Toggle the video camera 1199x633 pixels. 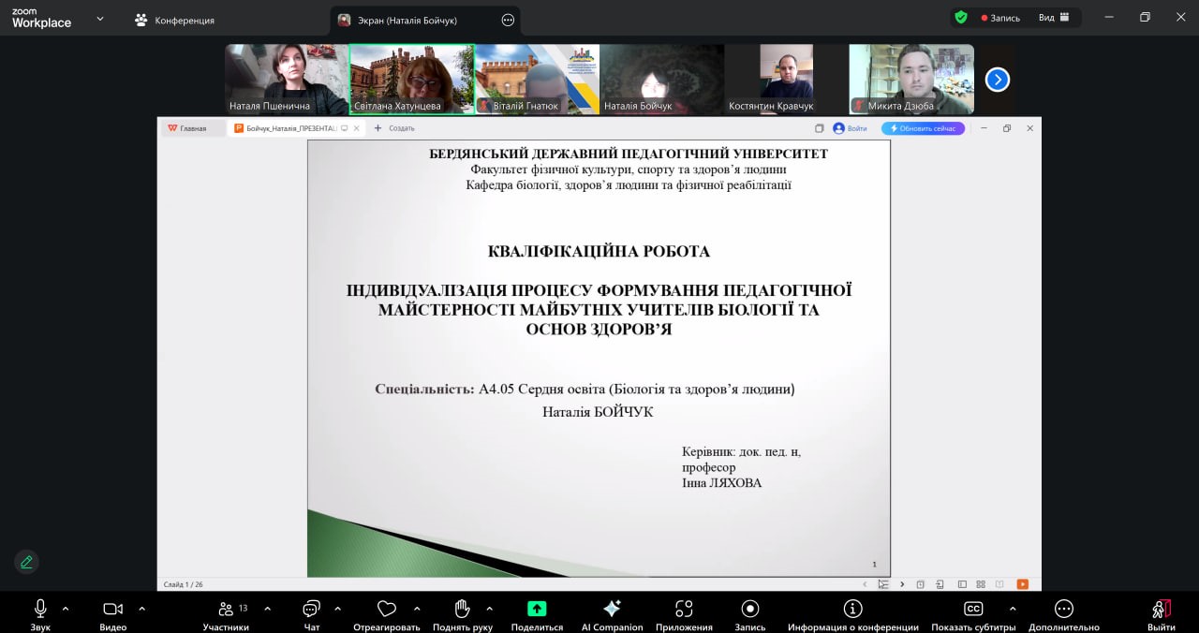click(112, 610)
